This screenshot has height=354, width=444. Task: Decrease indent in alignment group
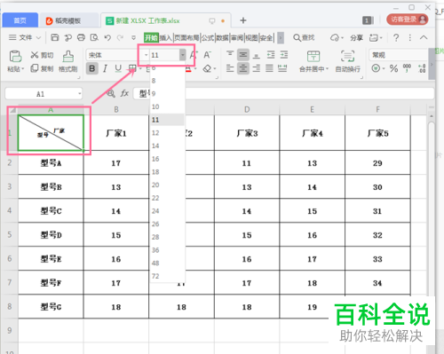pyautogui.click(x=271, y=55)
